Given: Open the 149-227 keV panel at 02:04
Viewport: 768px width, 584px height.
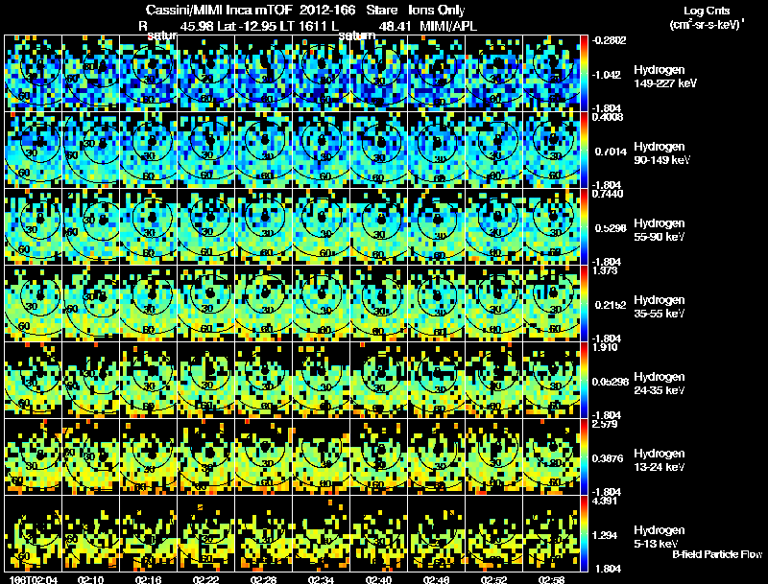Looking at the screenshot, I should (34, 73).
